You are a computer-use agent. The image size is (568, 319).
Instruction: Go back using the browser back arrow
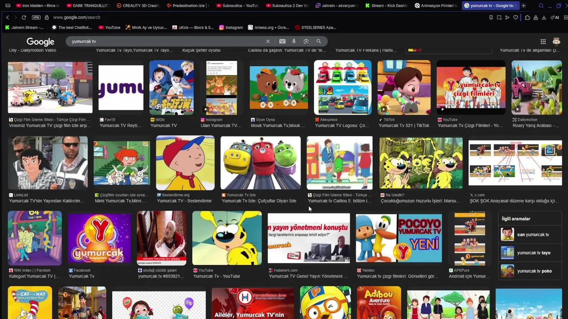pyautogui.click(x=8, y=17)
